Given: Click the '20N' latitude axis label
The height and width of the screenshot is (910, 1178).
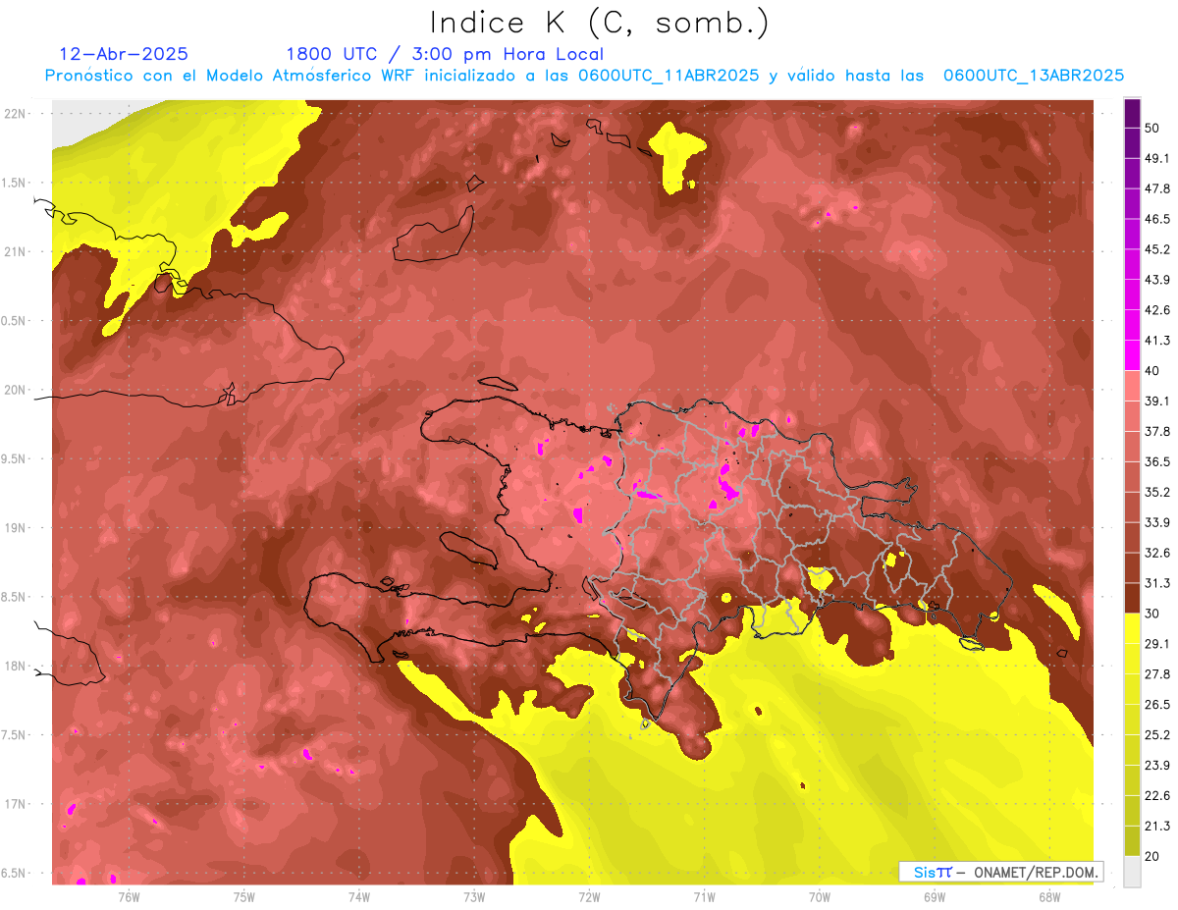Looking at the screenshot, I should pos(16,390).
